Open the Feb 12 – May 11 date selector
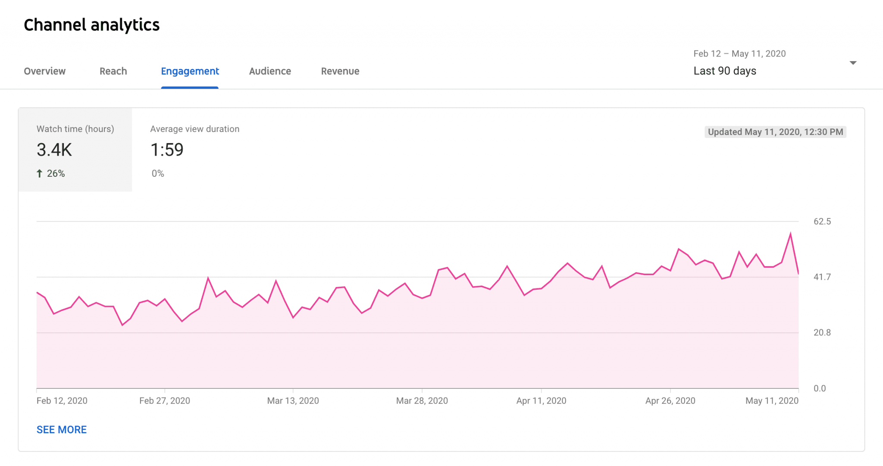 pyautogui.click(x=739, y=53)
